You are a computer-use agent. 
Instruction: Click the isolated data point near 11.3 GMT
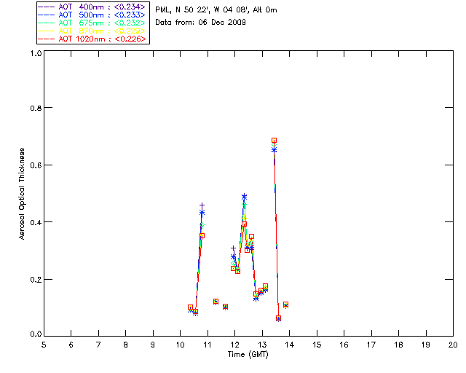coord(216,302)
